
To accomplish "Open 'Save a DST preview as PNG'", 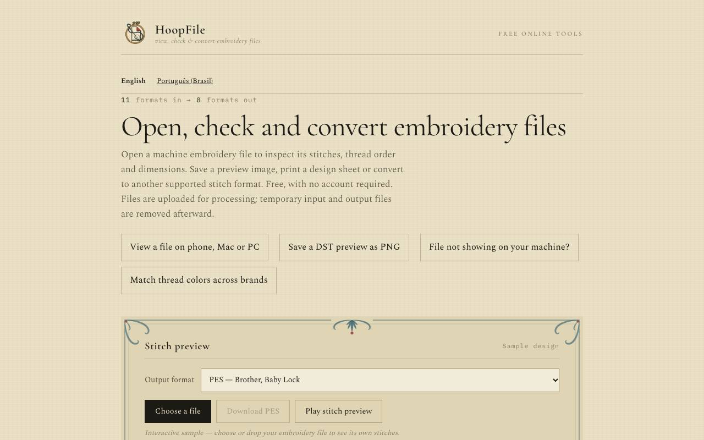I will pos(344,248).
